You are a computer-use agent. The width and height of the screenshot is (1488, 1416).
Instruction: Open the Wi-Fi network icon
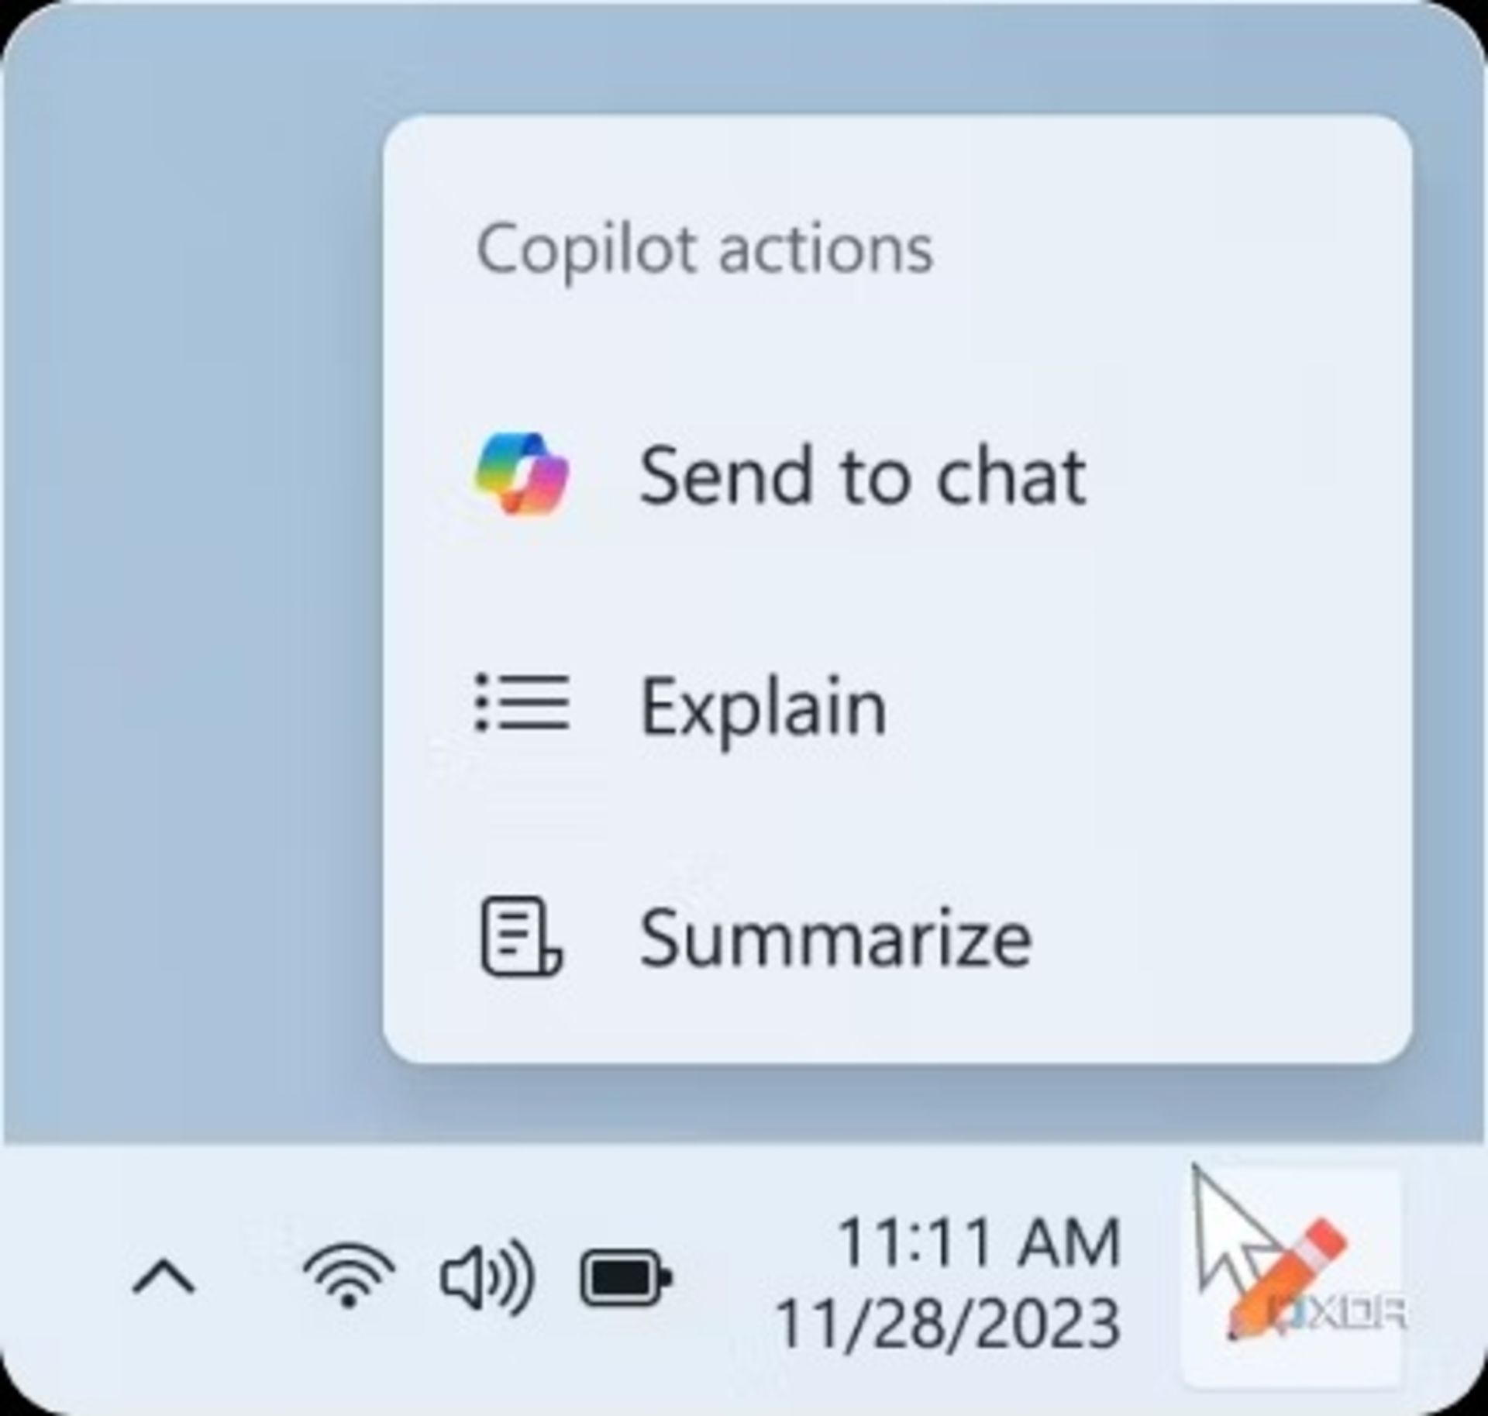[x=349, y=1275]
